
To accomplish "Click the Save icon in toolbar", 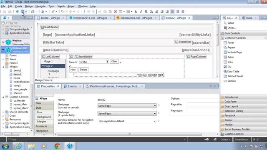I will [5, 12].
